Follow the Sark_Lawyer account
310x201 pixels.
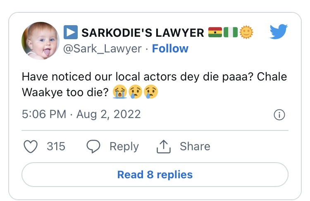[170, 49]
